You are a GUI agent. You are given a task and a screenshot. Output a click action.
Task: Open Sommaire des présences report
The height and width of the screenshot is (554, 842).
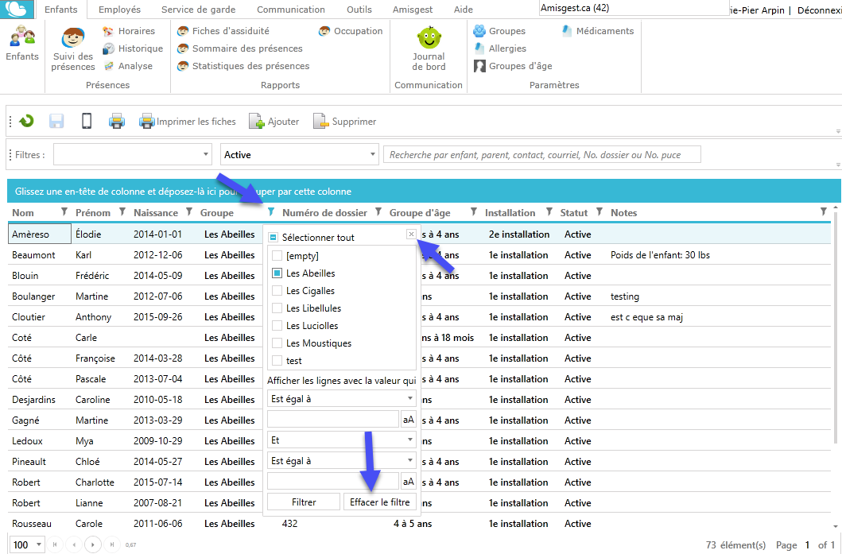(x=240, y=48)
